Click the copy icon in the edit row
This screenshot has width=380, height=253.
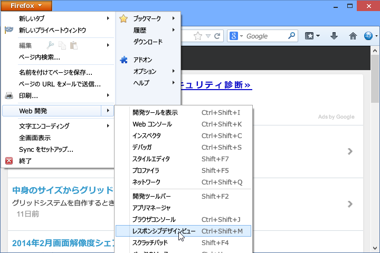pos(62,45)
